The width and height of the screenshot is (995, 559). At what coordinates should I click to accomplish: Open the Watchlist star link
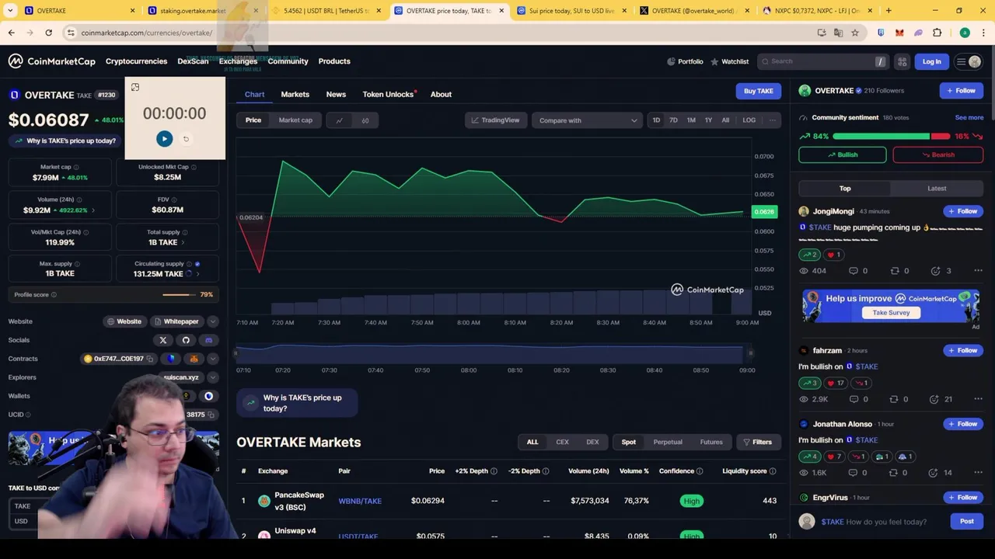pos(729,61)
